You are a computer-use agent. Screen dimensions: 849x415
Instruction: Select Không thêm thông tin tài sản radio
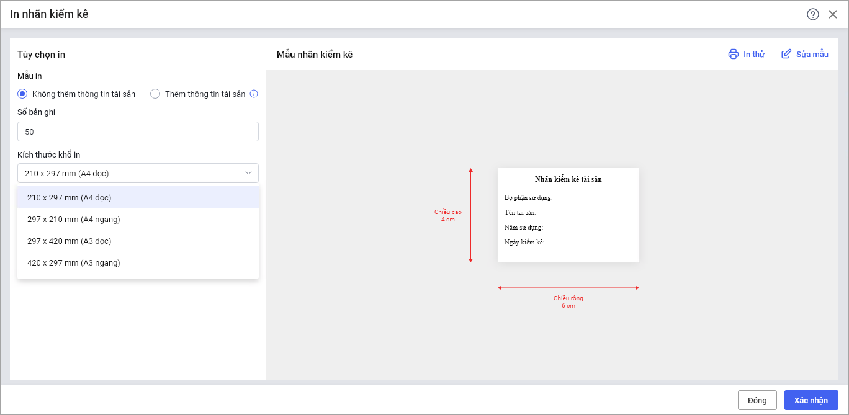(23, 94)
